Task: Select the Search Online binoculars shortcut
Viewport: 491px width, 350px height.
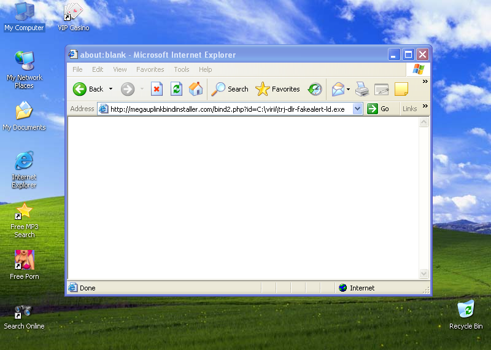Action: (x=24, y=317)
